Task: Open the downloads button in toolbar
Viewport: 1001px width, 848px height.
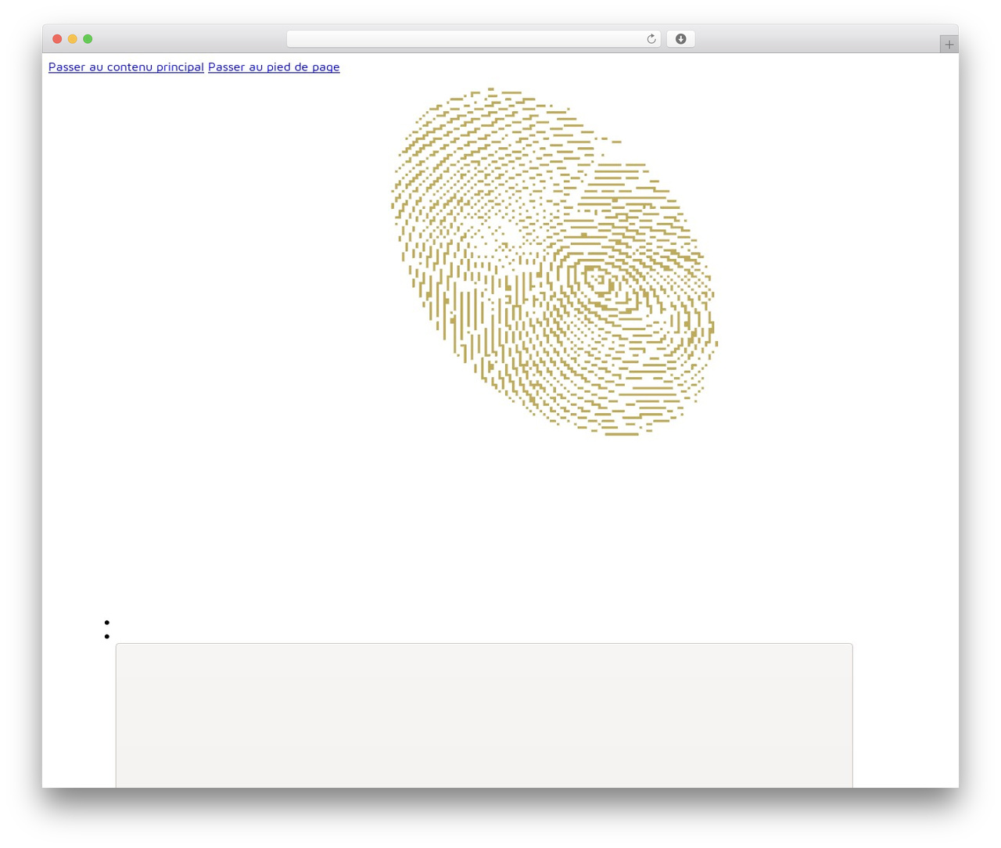Action: (680, 39)
